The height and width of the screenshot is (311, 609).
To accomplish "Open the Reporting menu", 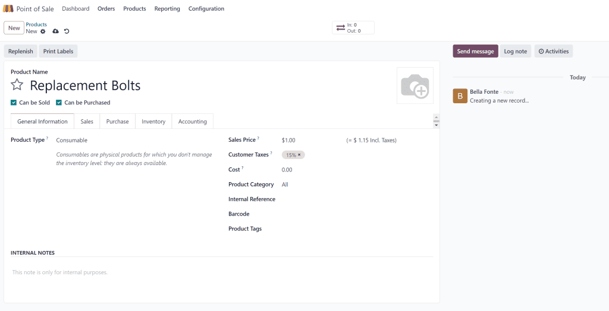I will [x=167, y=9].
